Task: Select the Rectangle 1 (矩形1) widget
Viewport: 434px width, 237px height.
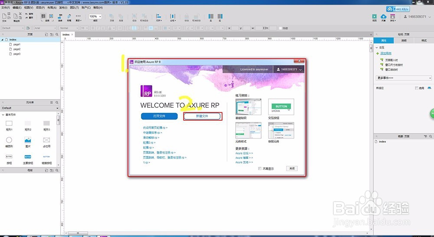Action: [x=9, y=123]
